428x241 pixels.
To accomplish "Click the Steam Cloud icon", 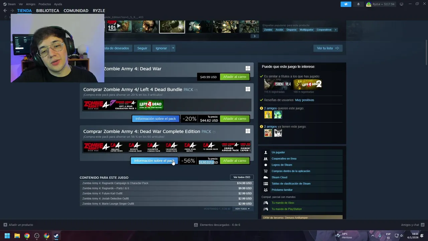I will (x=265, y=177).
